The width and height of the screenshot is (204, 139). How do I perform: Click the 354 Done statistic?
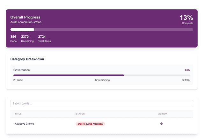[13, 39]
